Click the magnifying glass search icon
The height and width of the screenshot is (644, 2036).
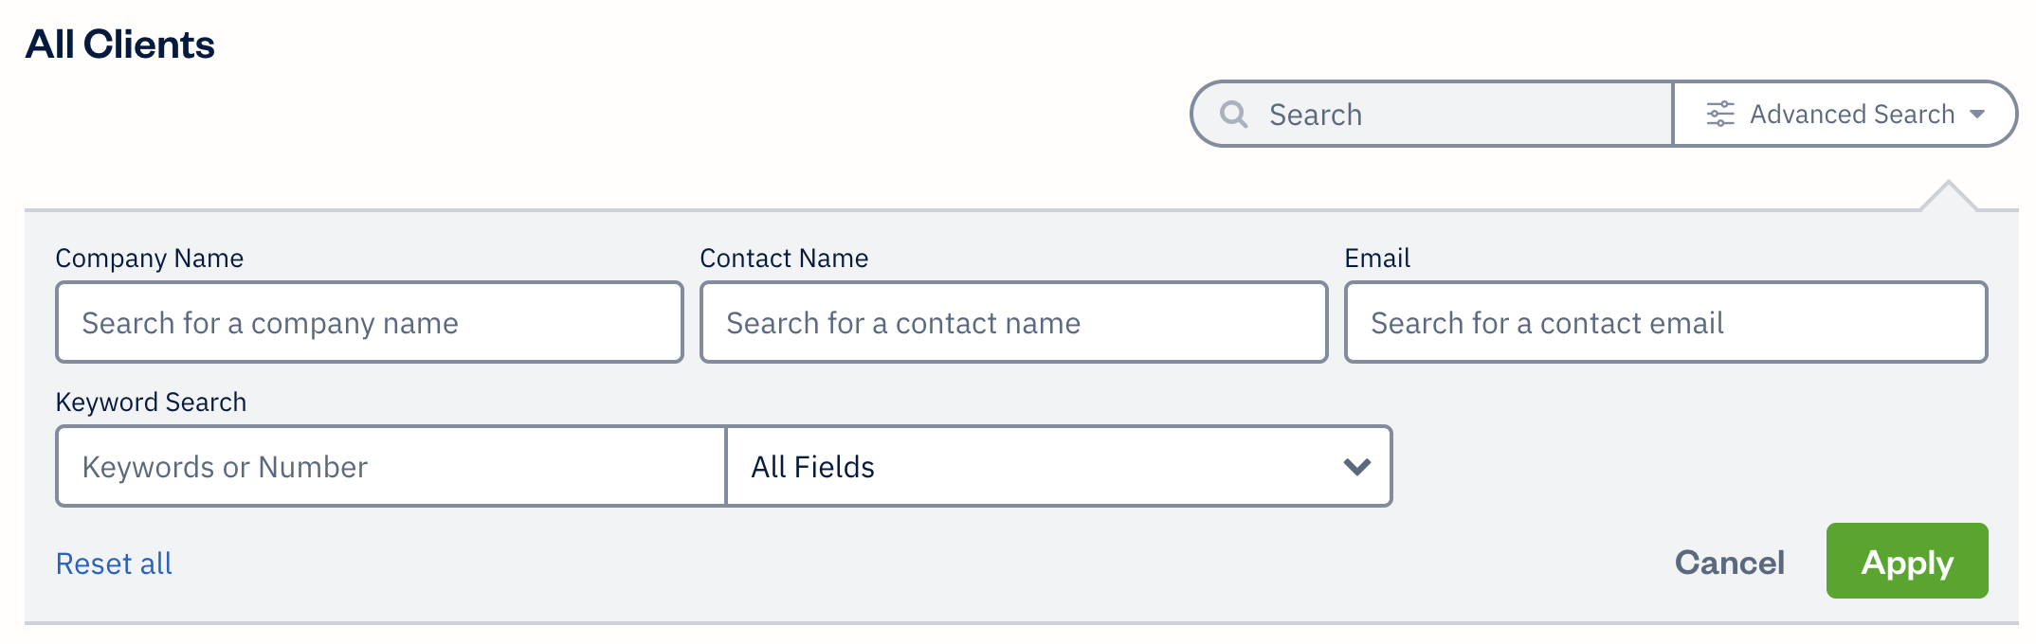[x=1233, y=114]
